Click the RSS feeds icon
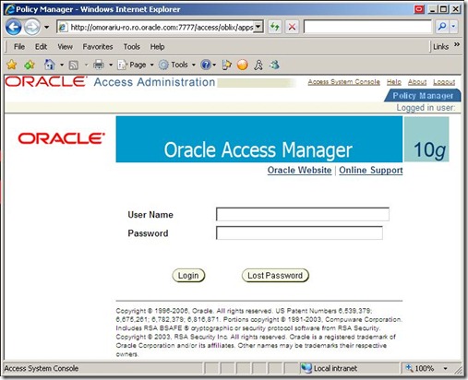 (x=74, y=65)
